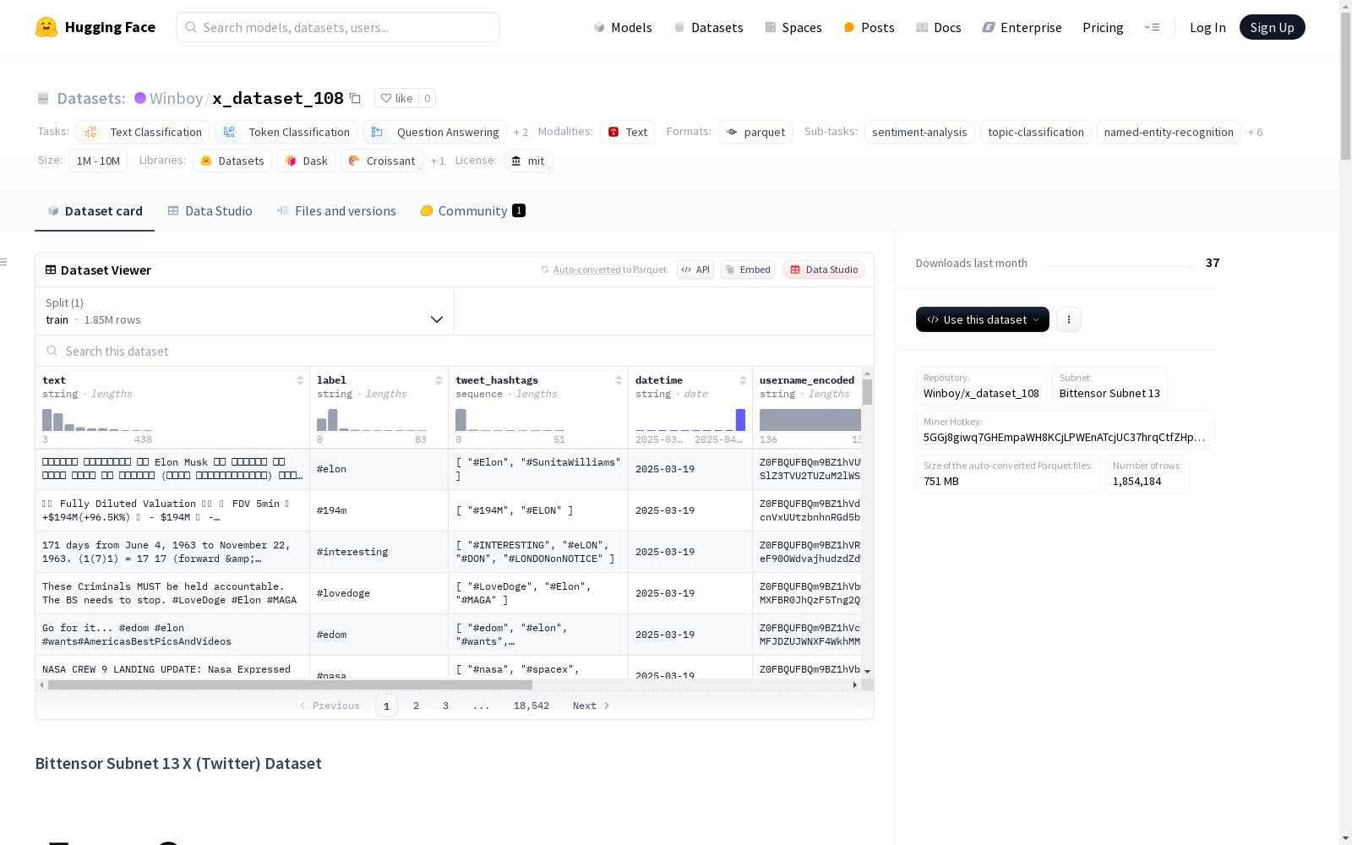Screen dimensions: 1352x845
Task: Click the parquet format tag
Action: [755, 132]
